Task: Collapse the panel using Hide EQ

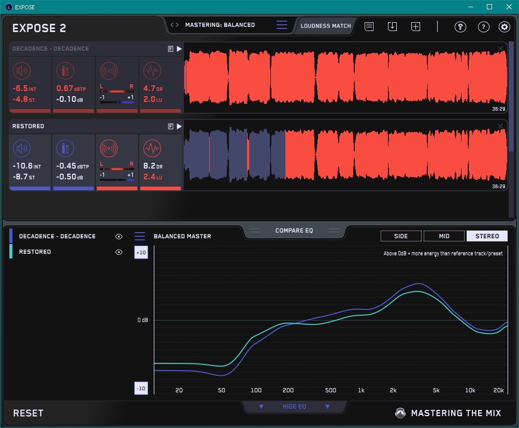Action: pos(294,406)
